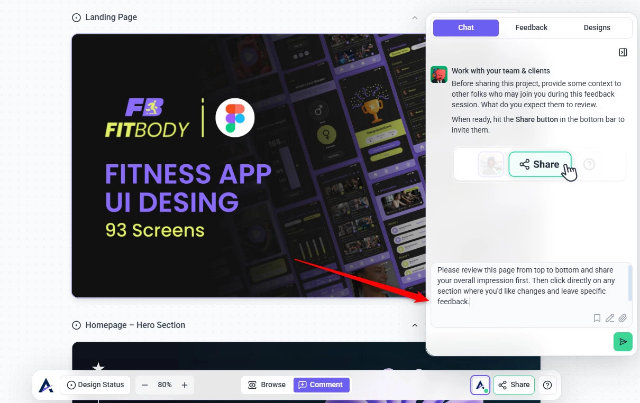Open the help question mark icon
The image size is (640, 403).
pyautogui.click(x=547, y=385)
